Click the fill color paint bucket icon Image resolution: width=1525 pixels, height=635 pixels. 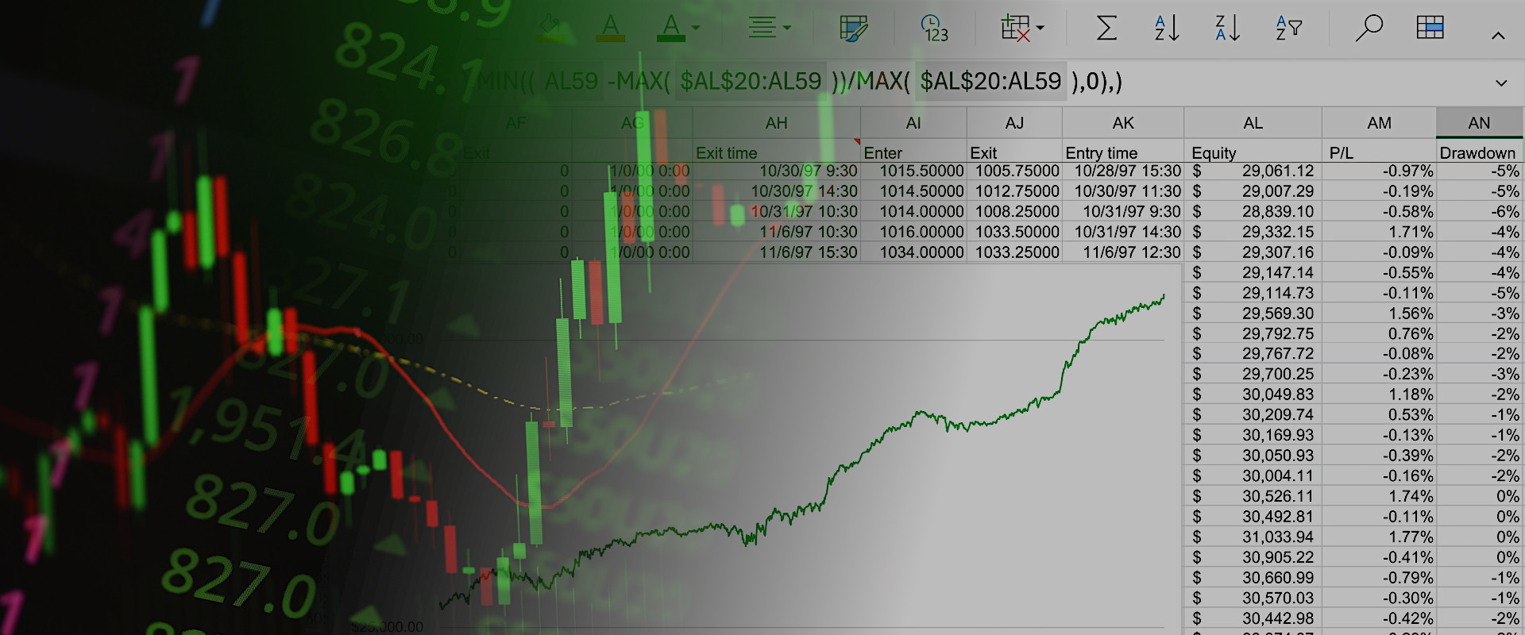pos(551,28)
